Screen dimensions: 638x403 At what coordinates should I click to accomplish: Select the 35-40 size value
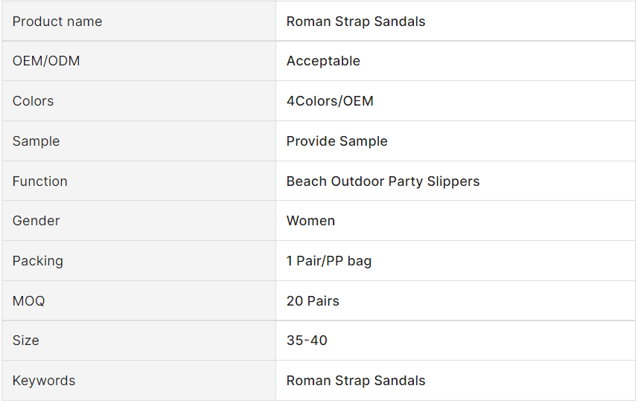pyautogui.click(x=307, y=341)
